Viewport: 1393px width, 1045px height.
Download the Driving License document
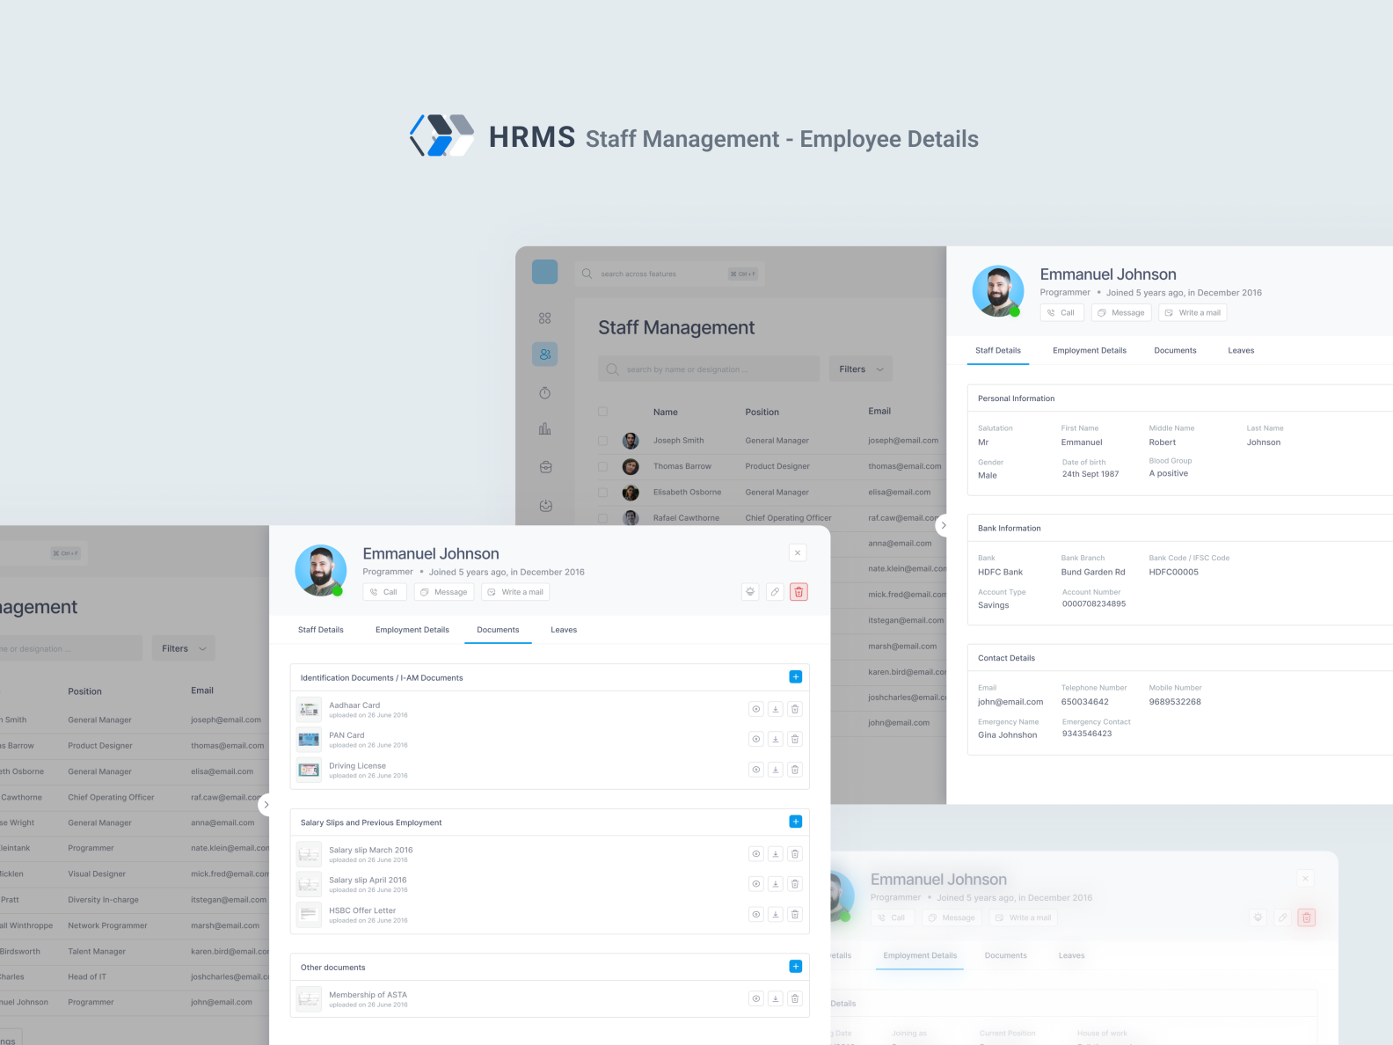coord(776,770)
